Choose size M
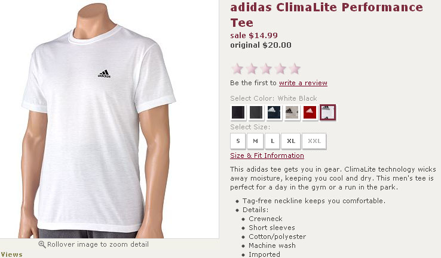This screenshot has width=441, height=258. coord(255,141)
